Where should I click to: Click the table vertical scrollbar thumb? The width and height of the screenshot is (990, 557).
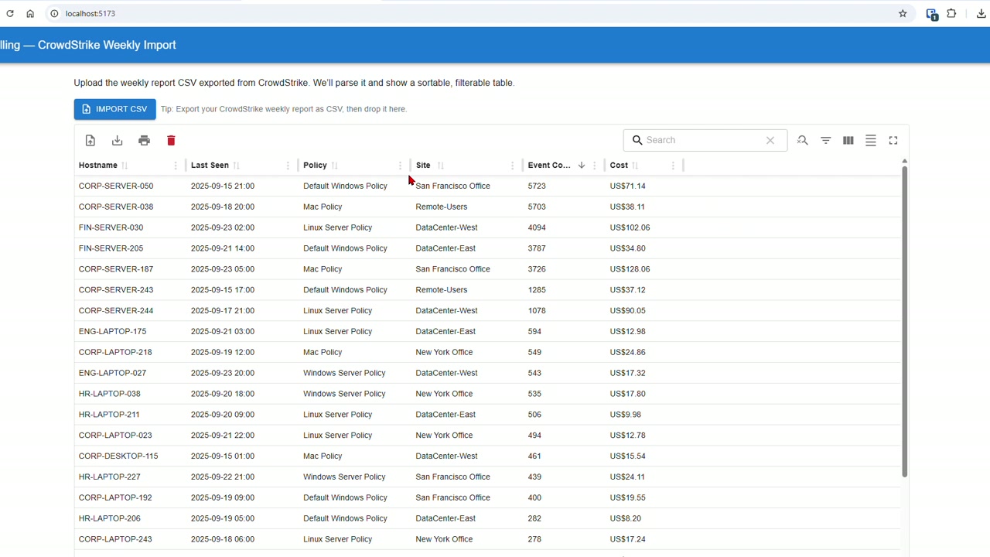(904, 320)
